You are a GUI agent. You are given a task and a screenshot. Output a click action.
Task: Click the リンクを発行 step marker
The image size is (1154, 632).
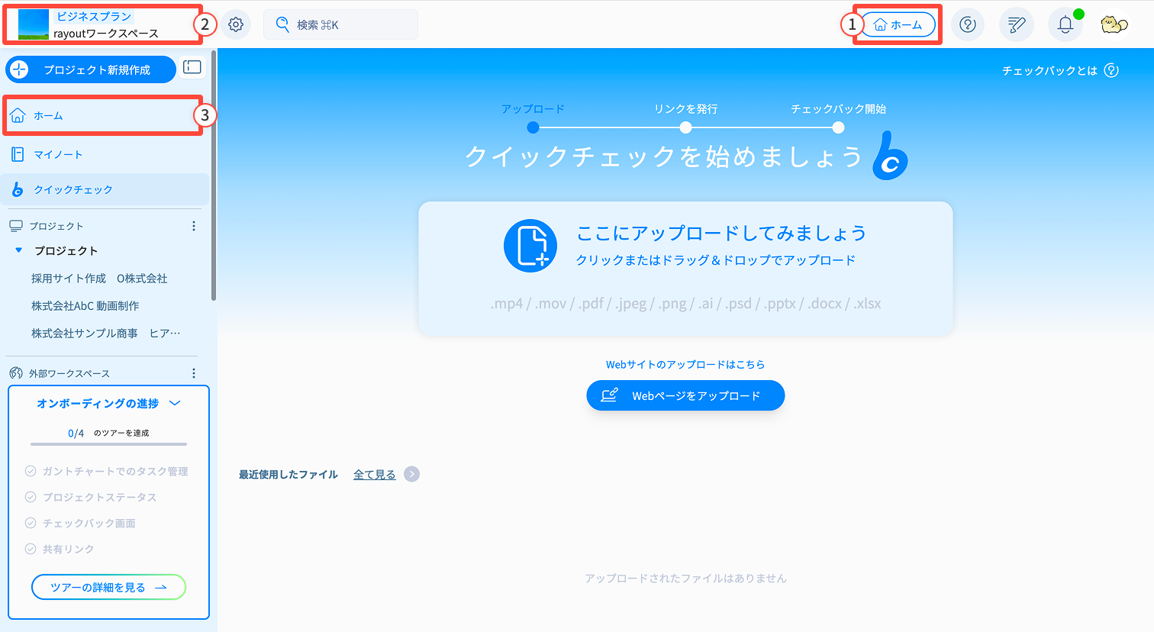click(685, 127)
